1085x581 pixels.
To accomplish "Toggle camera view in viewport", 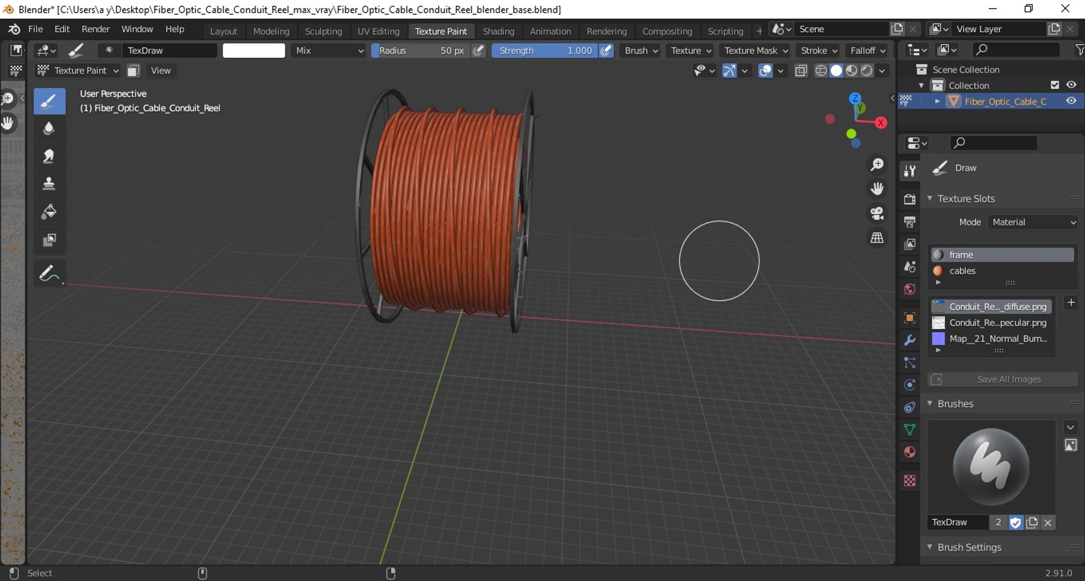I will [x=877, y=213].
